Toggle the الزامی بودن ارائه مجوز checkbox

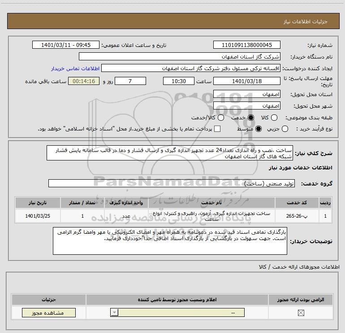tap(301, 313)
